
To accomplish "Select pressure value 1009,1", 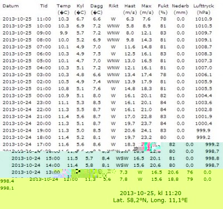I will 203,40.
